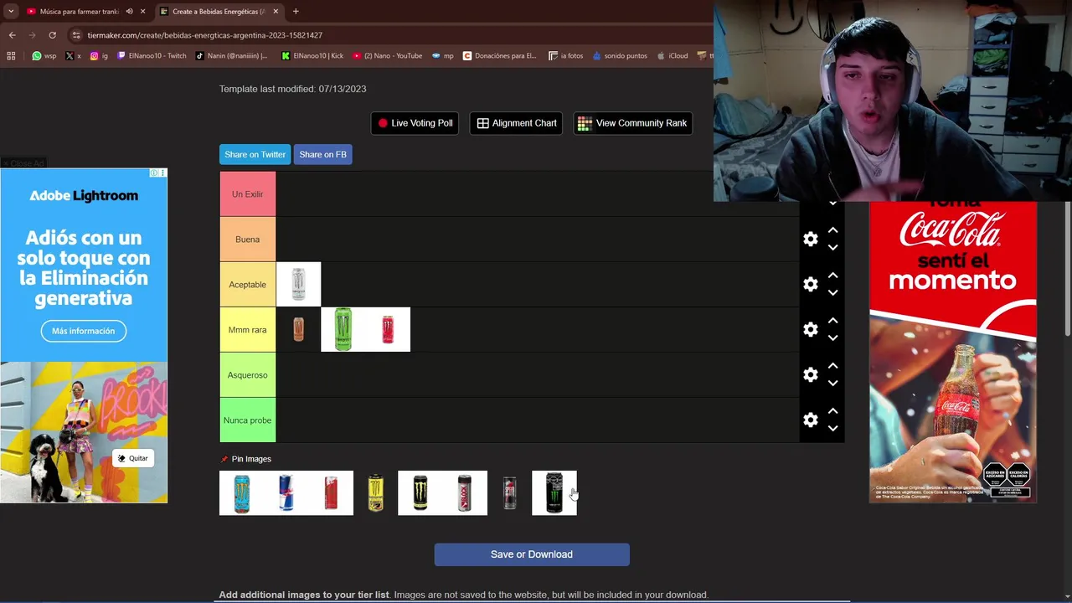The width and height of the screenshot is (1072, 603).
Task: Select the Buena tier label
Action: 247,240
